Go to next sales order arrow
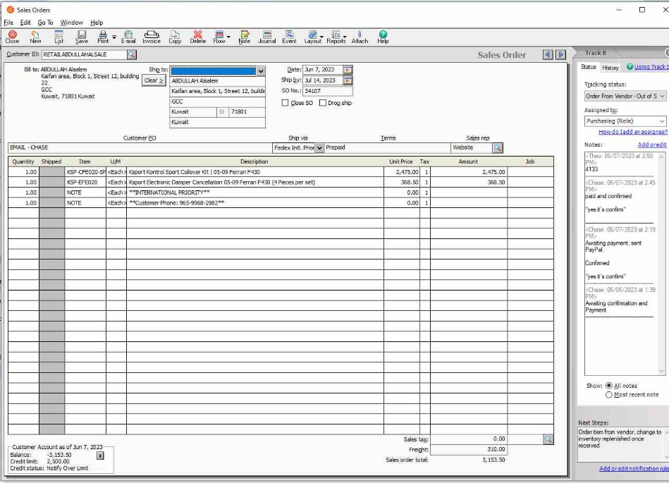This screenshot has height=483, width=669. coord(561,54)
